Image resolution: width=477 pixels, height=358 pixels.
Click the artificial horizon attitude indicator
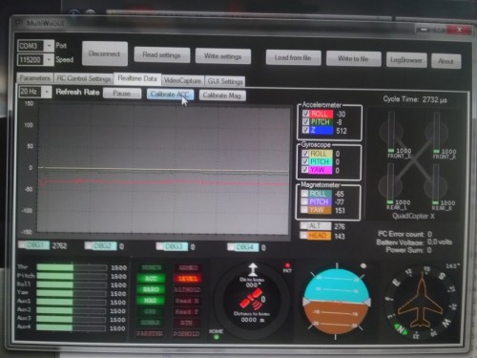click(337, 301)
